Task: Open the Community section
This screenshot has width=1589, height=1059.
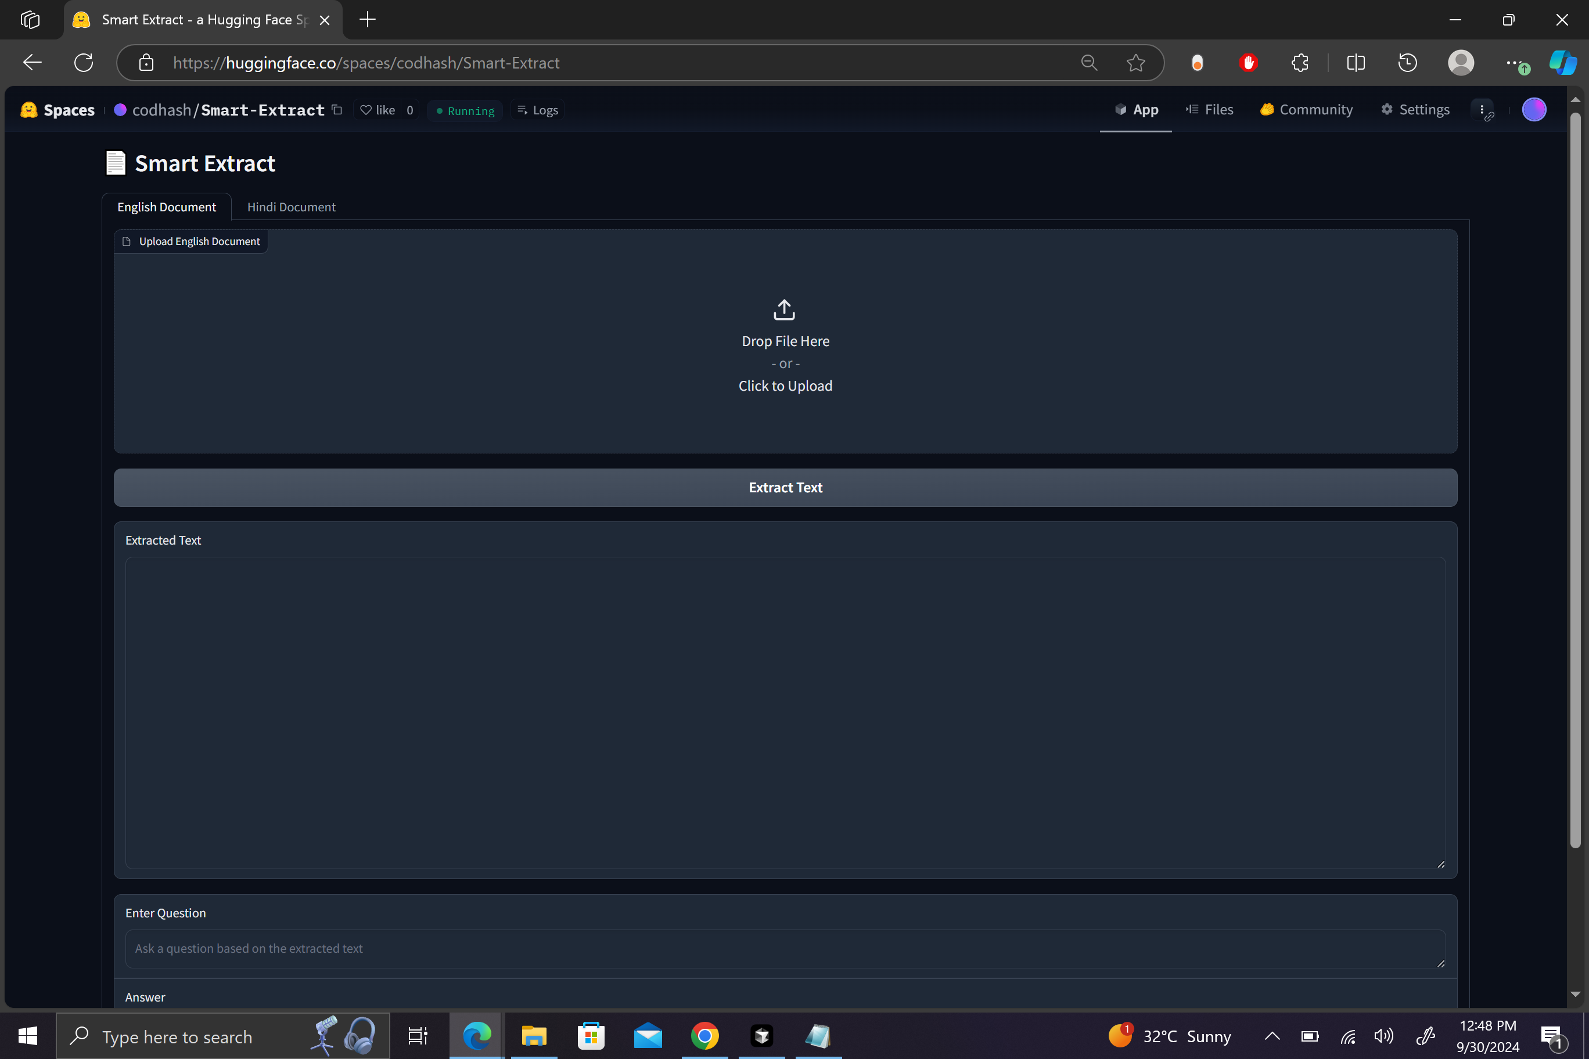Action: pyautogui.click(x=1306, y=109)
